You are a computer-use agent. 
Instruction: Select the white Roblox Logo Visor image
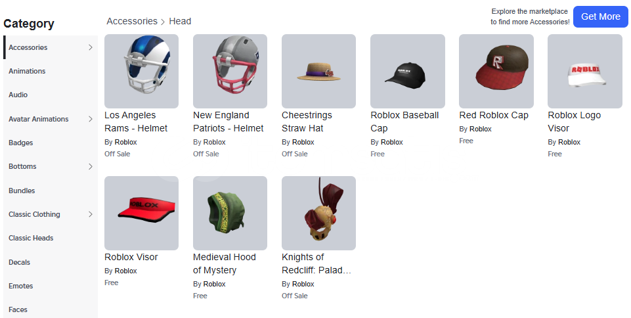click(585, 71)
